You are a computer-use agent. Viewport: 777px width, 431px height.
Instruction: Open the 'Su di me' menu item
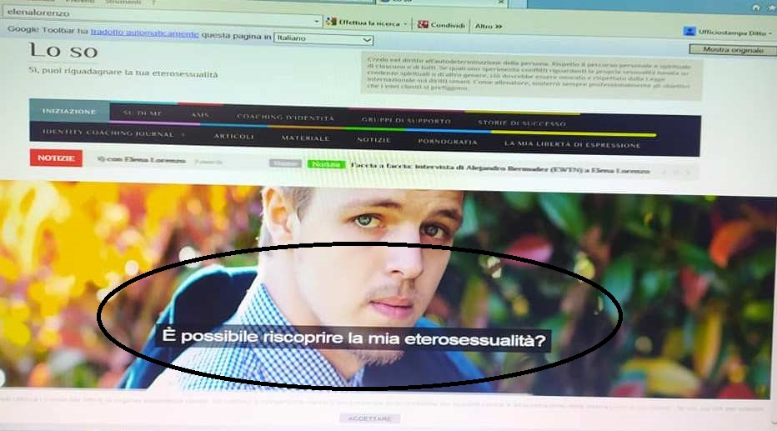143,113
